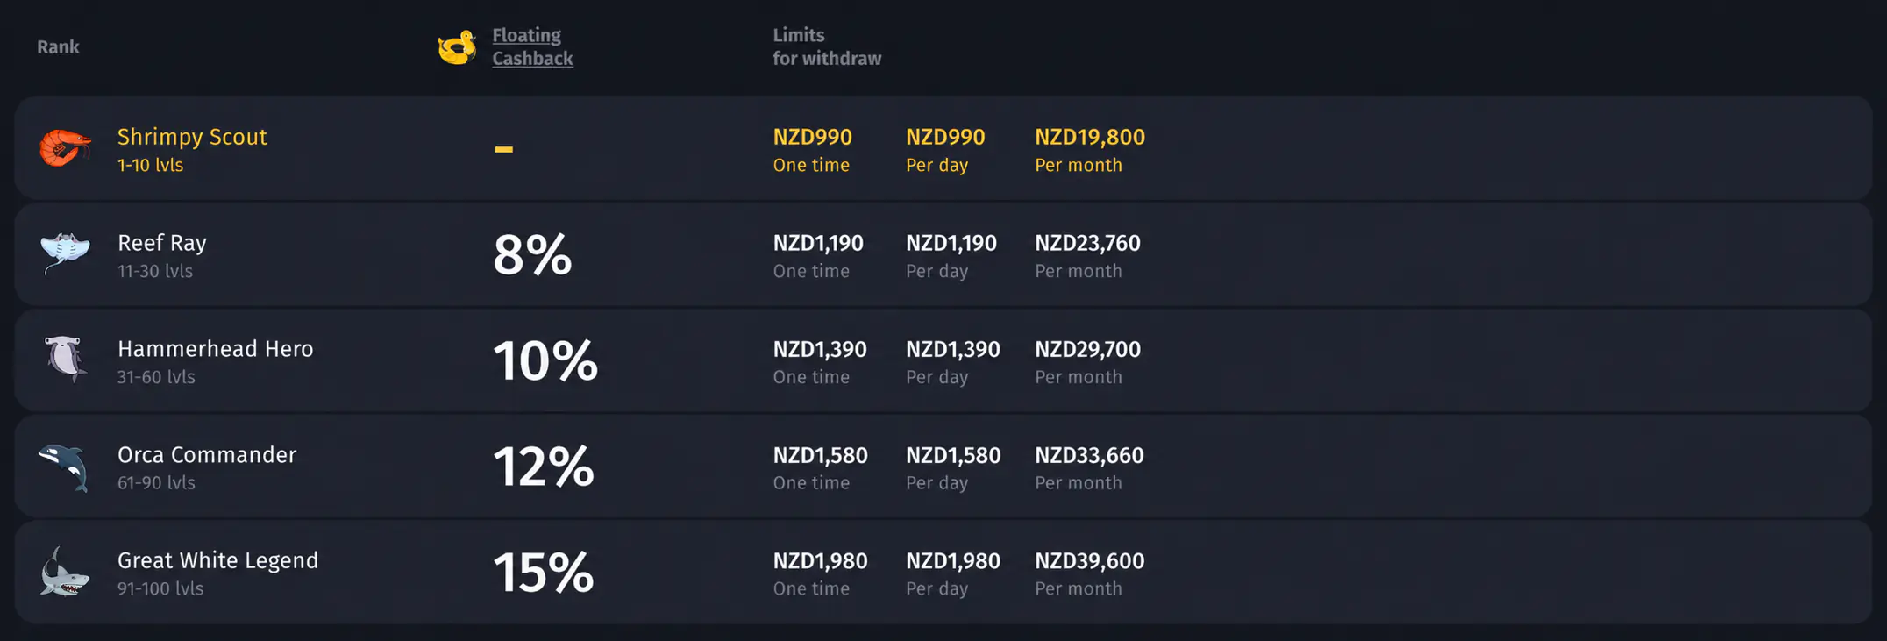This screenshot has height=641, width=1887.
Task: Click the orca icon for Orca Commander
Action: 64,467
